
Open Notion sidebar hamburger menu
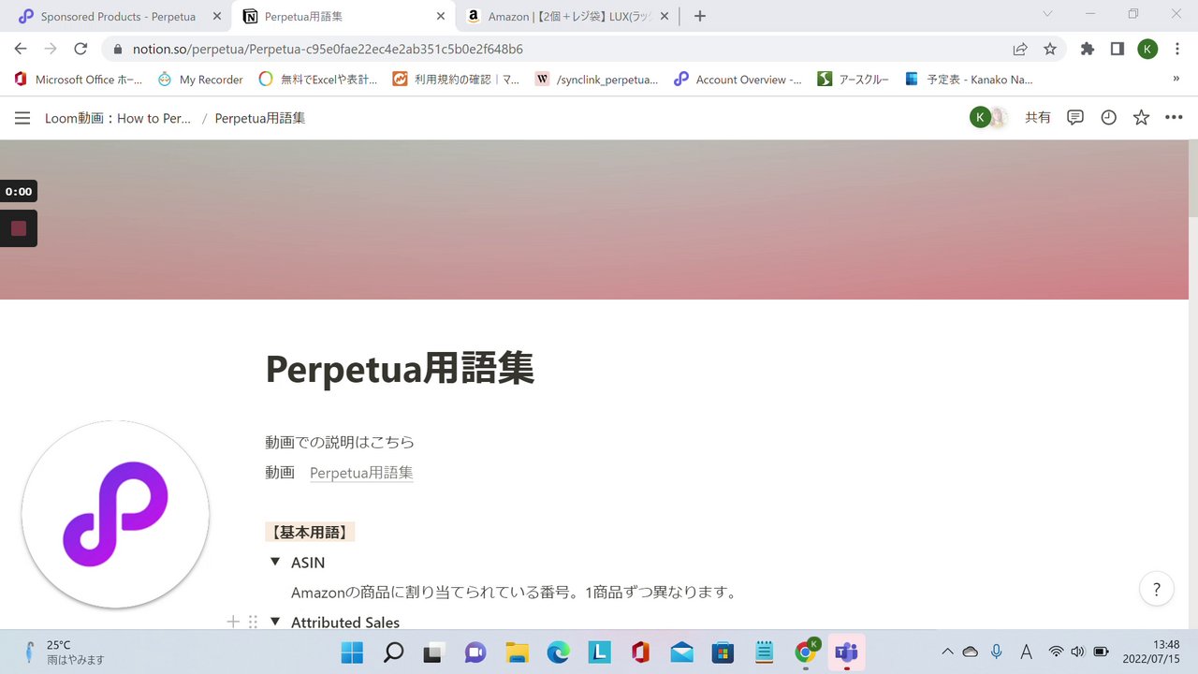[22, 118]
